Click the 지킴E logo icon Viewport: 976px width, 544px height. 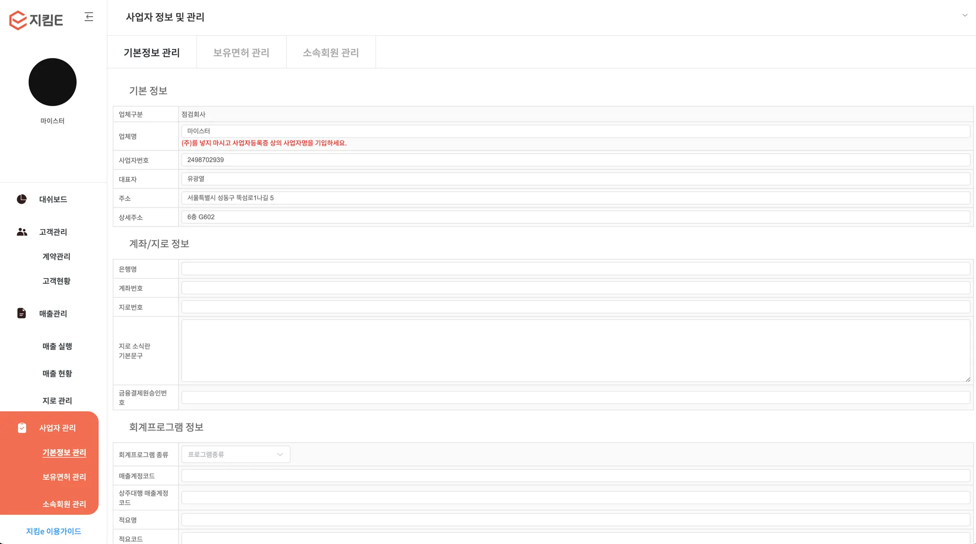(x=18, y=20)
